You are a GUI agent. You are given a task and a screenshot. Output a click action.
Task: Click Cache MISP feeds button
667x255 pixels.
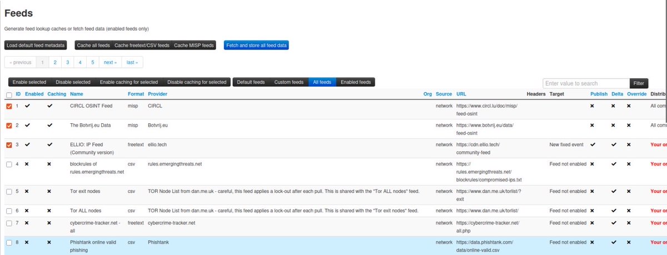tap(194, 45)
